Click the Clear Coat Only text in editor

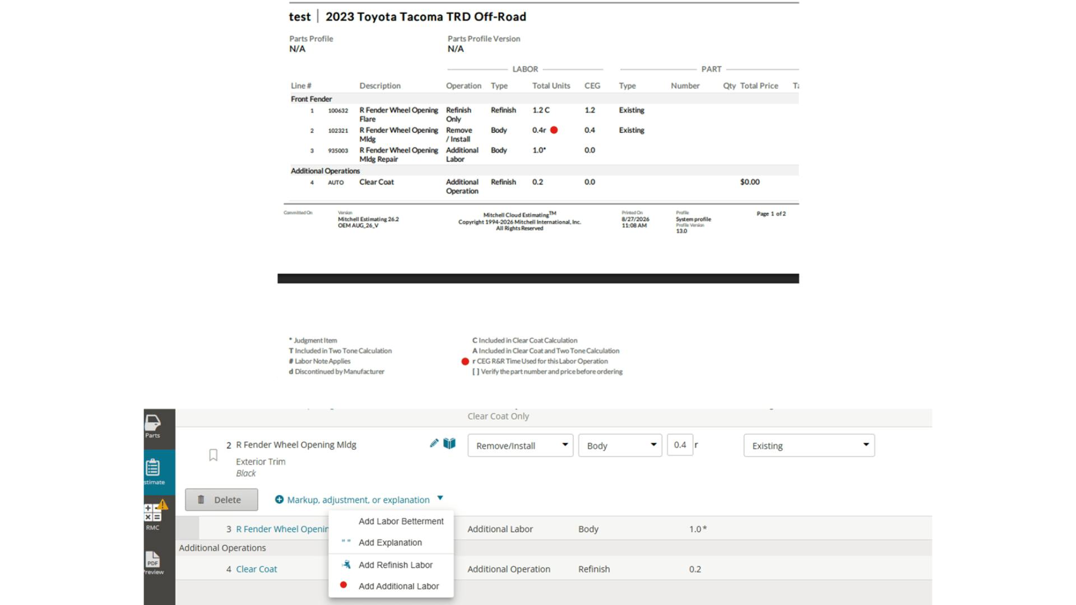click(x=498, y=416)
